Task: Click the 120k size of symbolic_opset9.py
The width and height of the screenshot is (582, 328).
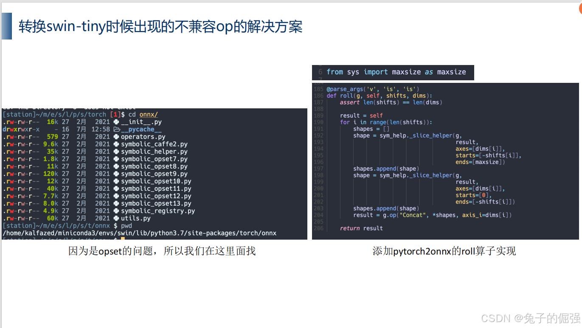Action: tap(51, 174)
